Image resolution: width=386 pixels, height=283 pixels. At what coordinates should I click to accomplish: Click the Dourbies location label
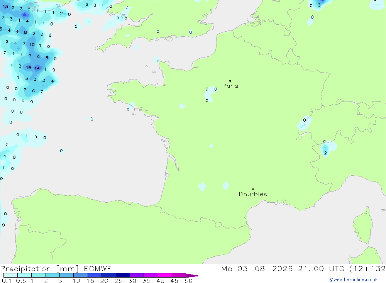(x=253, y=194)
